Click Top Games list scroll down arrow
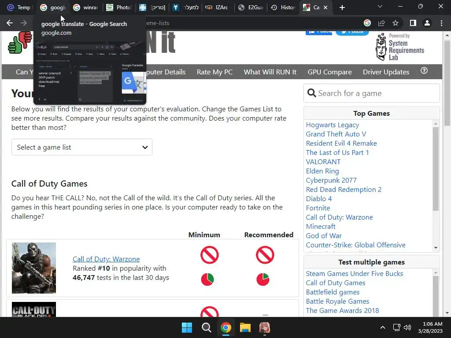 pos(436,248)
